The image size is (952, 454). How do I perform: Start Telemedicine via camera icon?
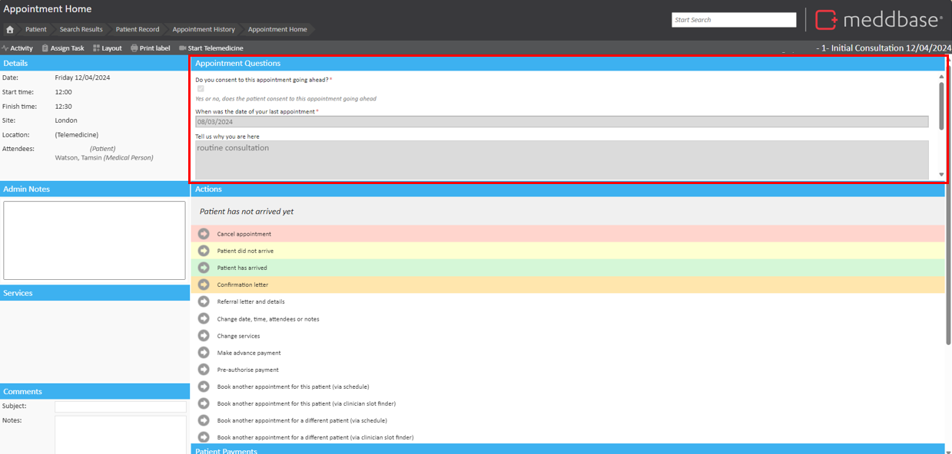point(183,48)
